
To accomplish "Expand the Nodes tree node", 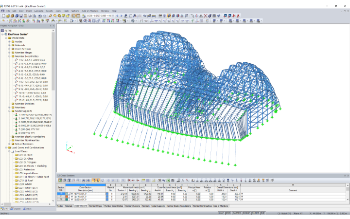I will click(9, 42).
